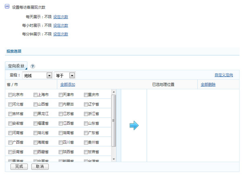Check the 浙江省 checkbox

(86, 114)
